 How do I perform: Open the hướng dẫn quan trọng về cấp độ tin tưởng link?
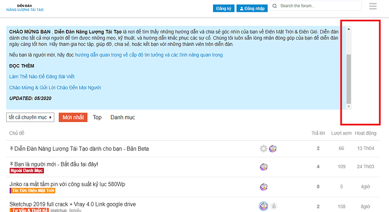coord(149,55)
